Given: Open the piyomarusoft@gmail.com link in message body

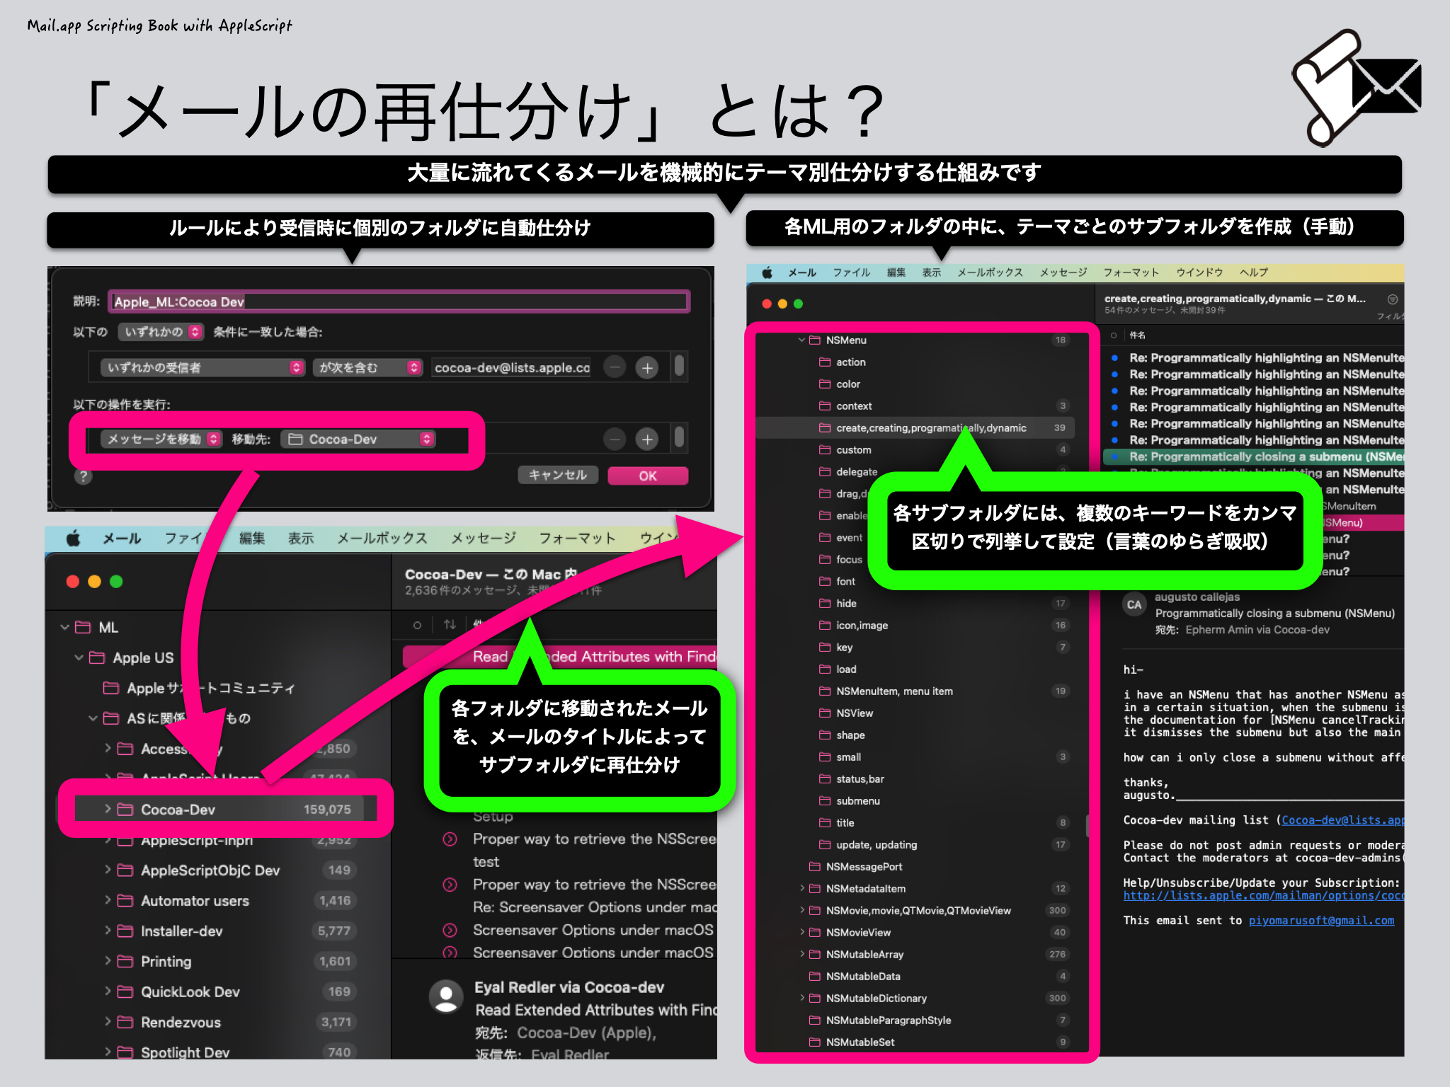Looking at the screenshot, I should 1321,921.
